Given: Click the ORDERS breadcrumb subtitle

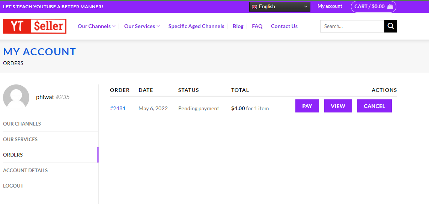Looking at the screenshot, I should pos(13,63).
